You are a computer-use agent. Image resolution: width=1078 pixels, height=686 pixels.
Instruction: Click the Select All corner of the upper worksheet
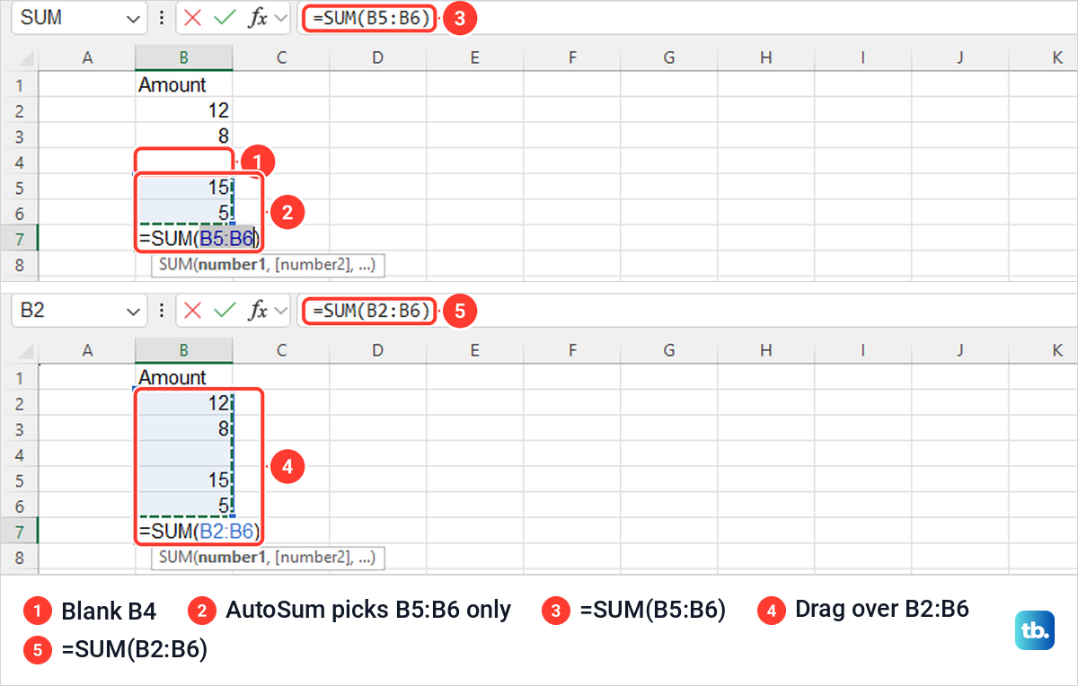[26, 58]
